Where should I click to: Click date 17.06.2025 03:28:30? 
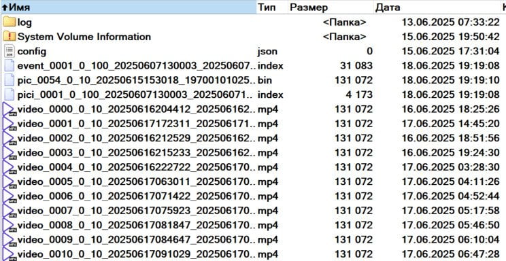(x=450, y=167)
